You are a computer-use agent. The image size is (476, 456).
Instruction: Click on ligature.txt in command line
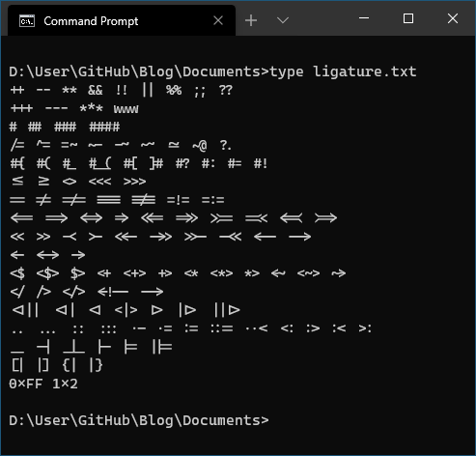coord(365,72)
